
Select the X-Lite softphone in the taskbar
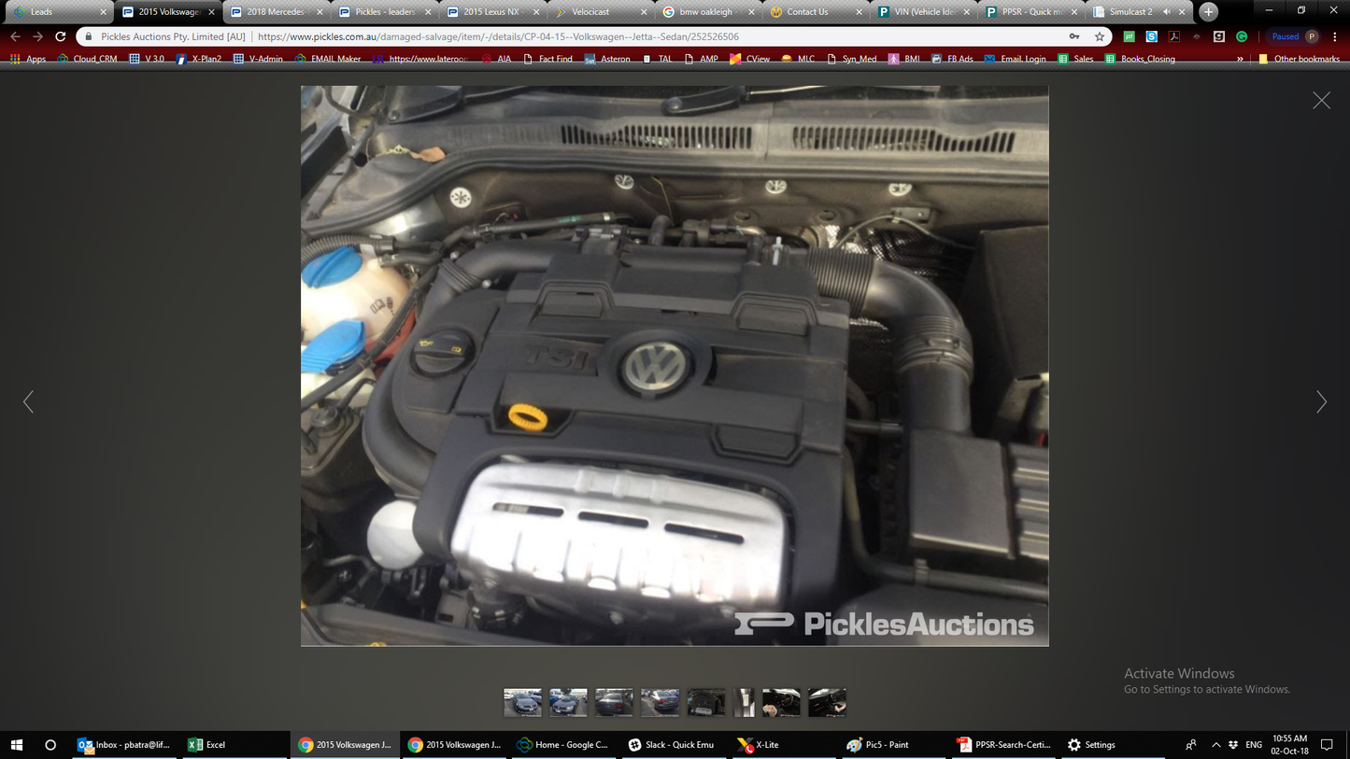(x=766, y=744)
